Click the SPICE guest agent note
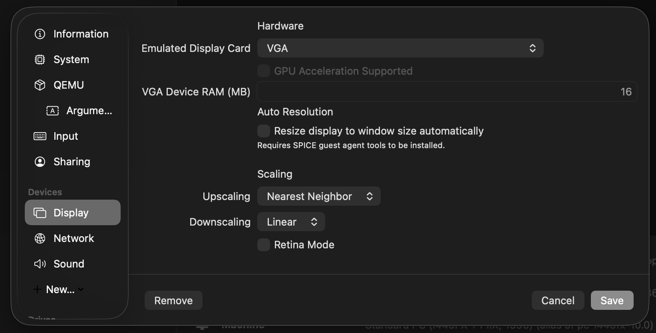 pos(351,145)
